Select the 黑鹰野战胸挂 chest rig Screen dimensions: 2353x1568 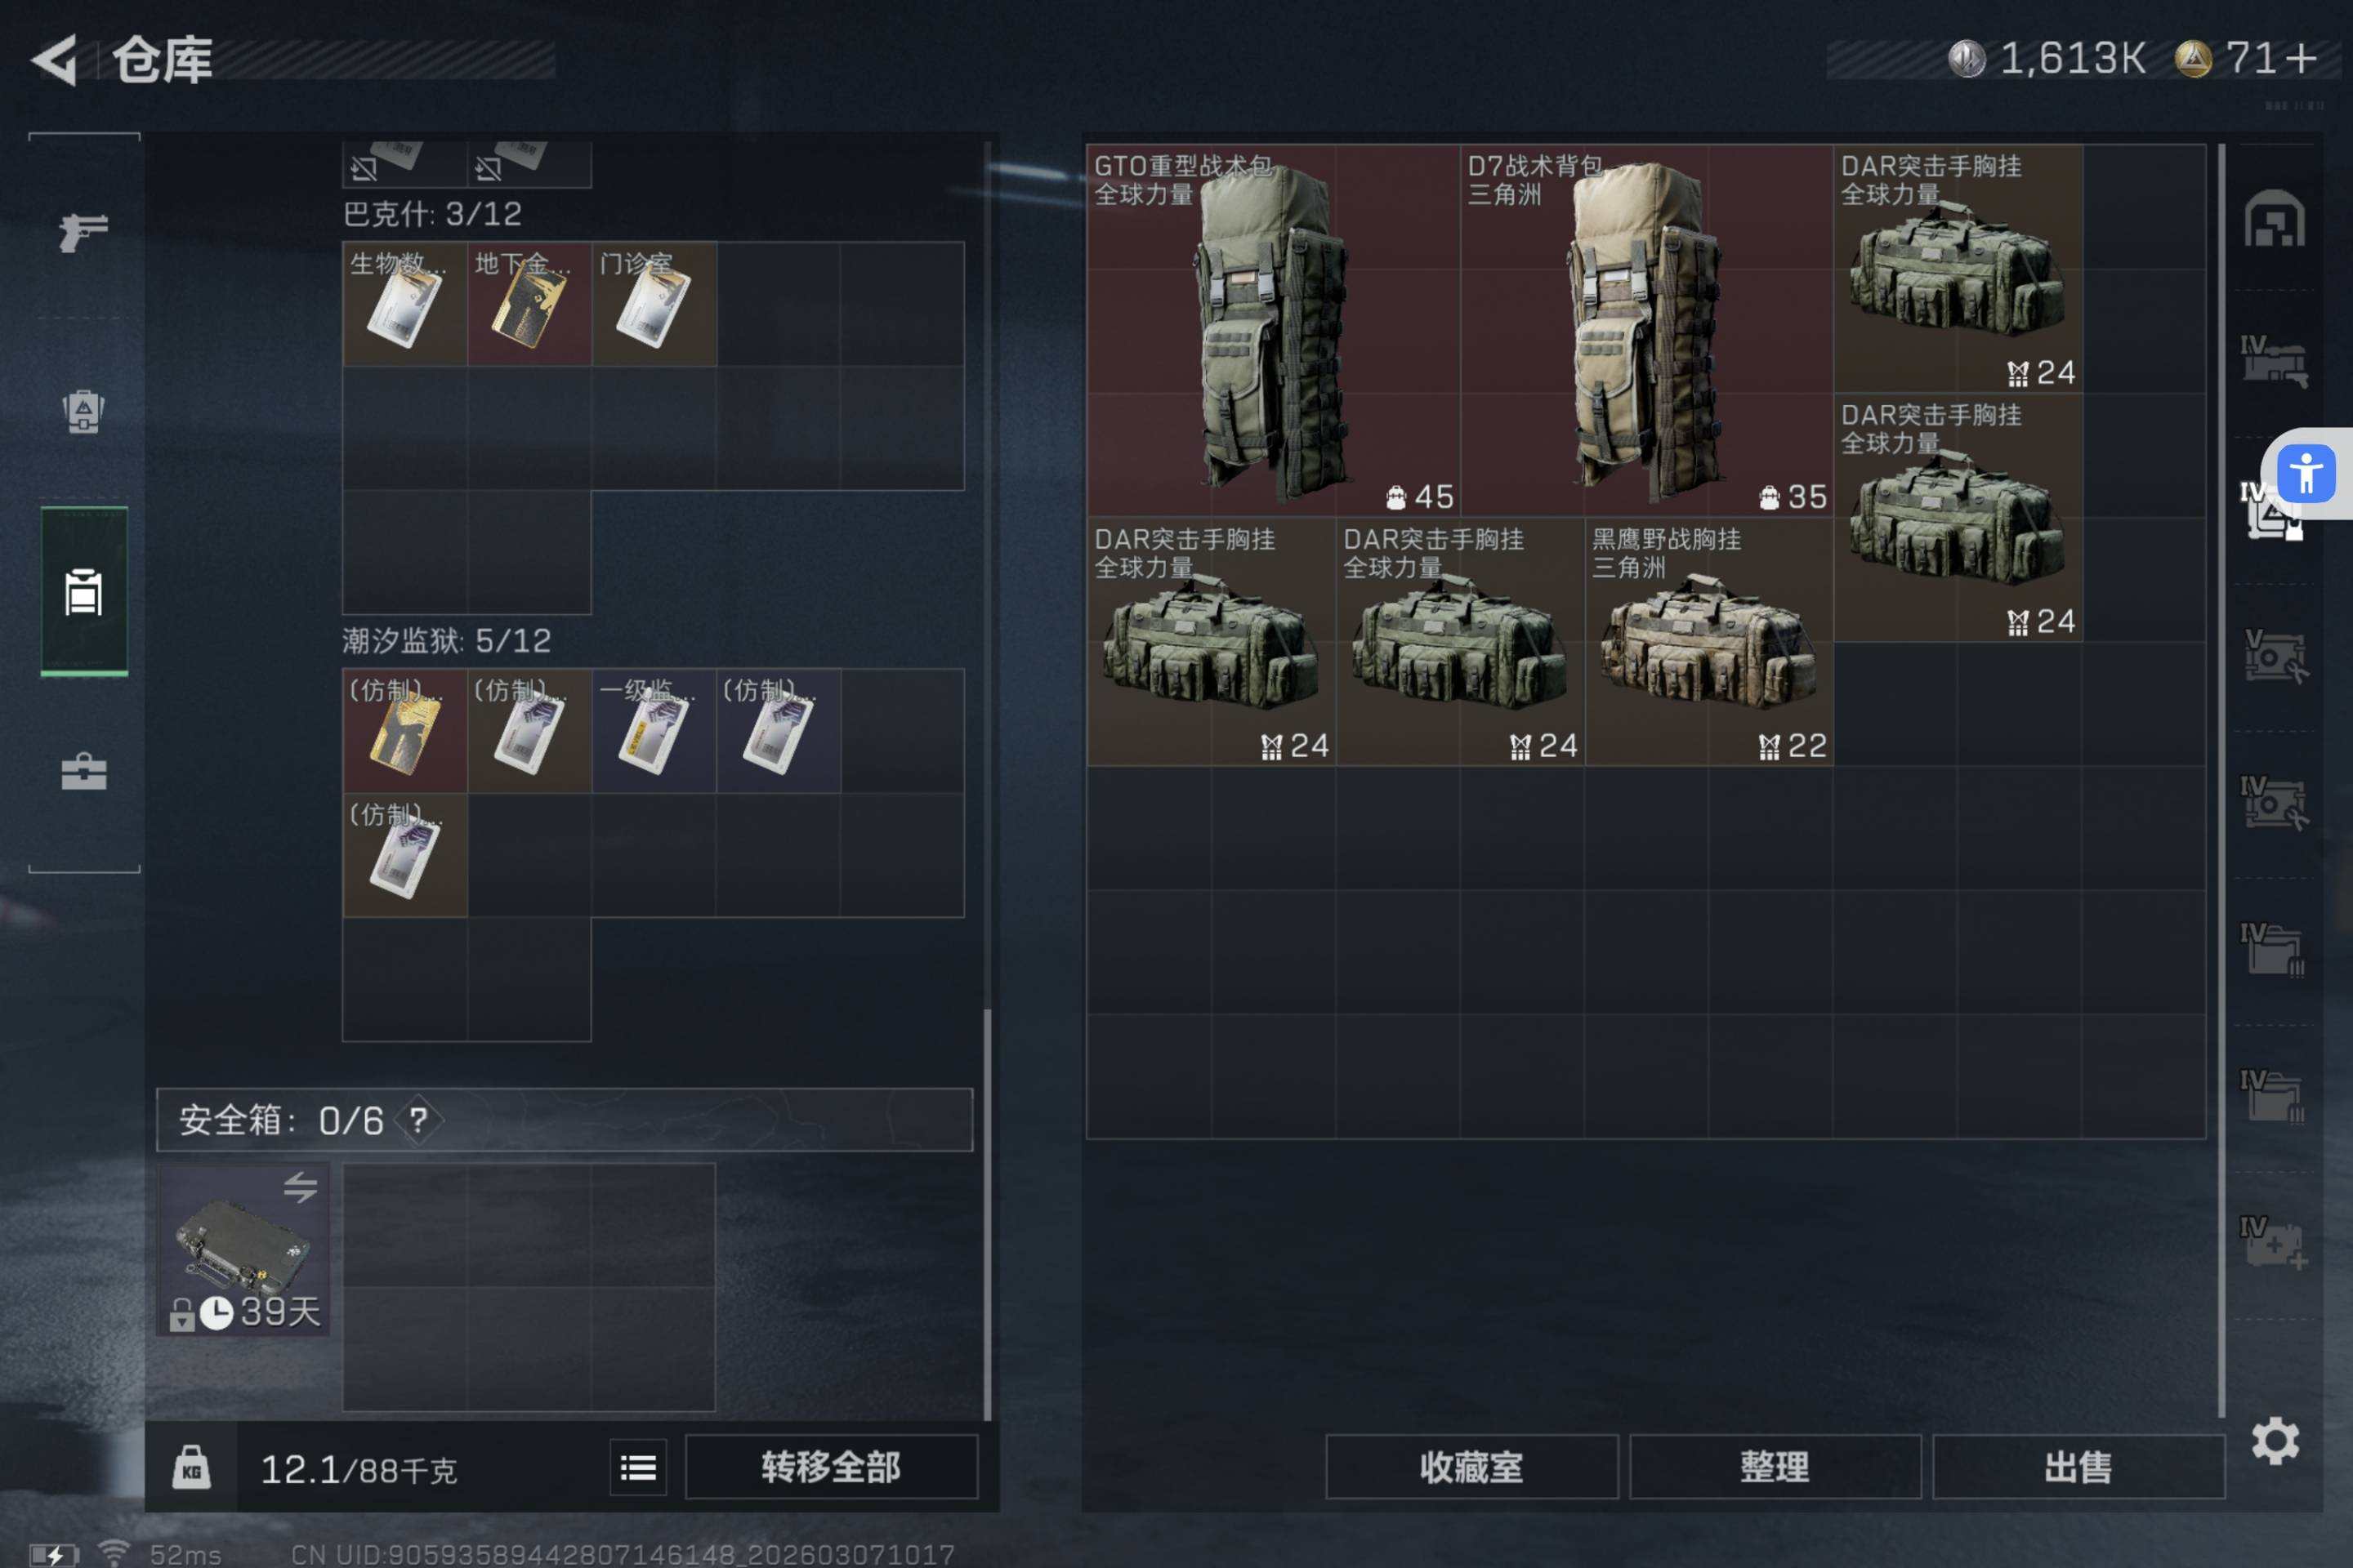(x=1708, y=641)
